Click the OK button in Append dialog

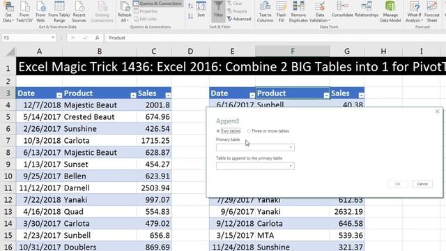pos(397,184)
